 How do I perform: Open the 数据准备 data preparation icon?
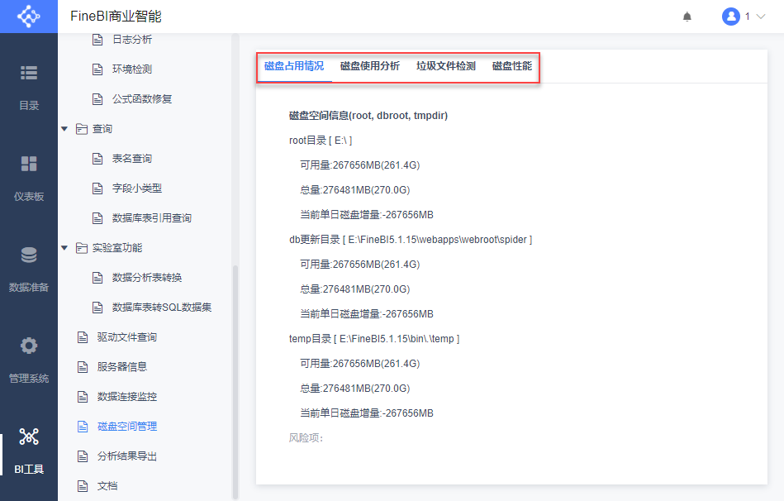click(28, 255)
